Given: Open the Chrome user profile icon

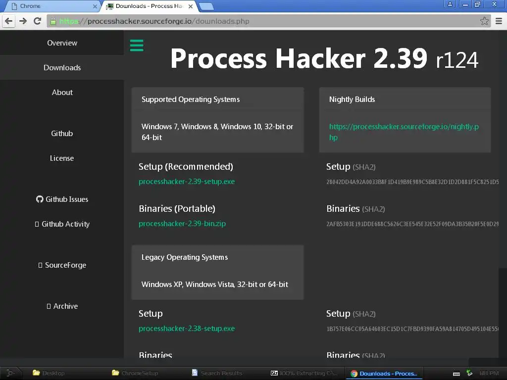Looking at the screenshot, I should (x=450, y=4).
